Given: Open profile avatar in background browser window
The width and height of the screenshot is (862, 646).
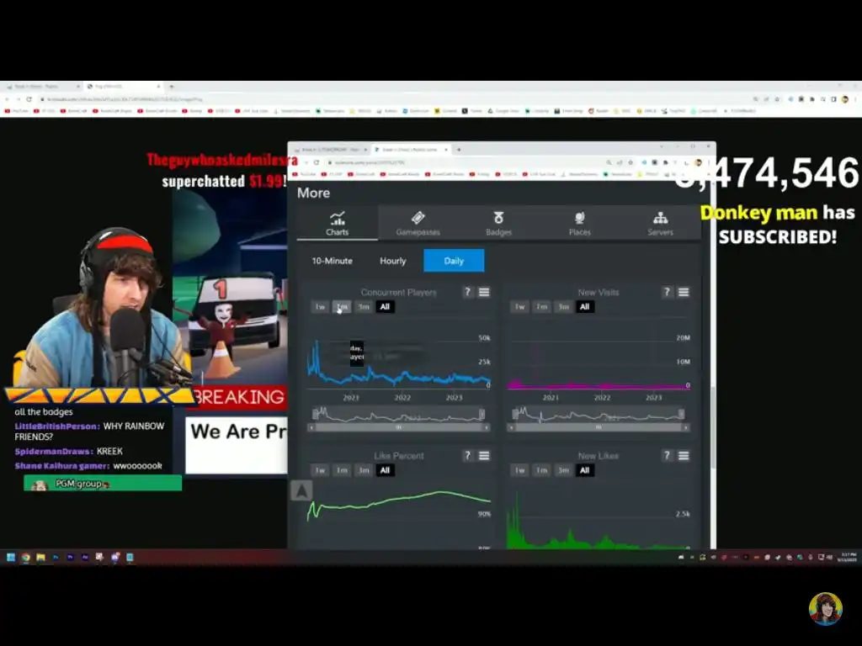Looking at the screenshot, I should (845, 99).
